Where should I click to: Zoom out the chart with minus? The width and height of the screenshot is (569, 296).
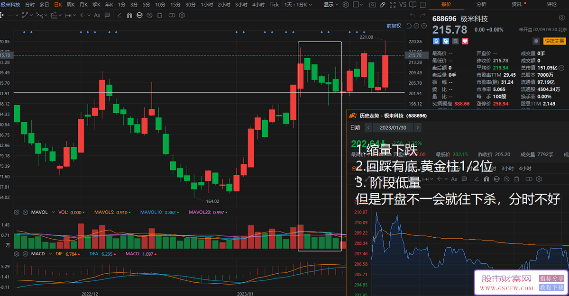pyautogui.click(x=416, y=26)
